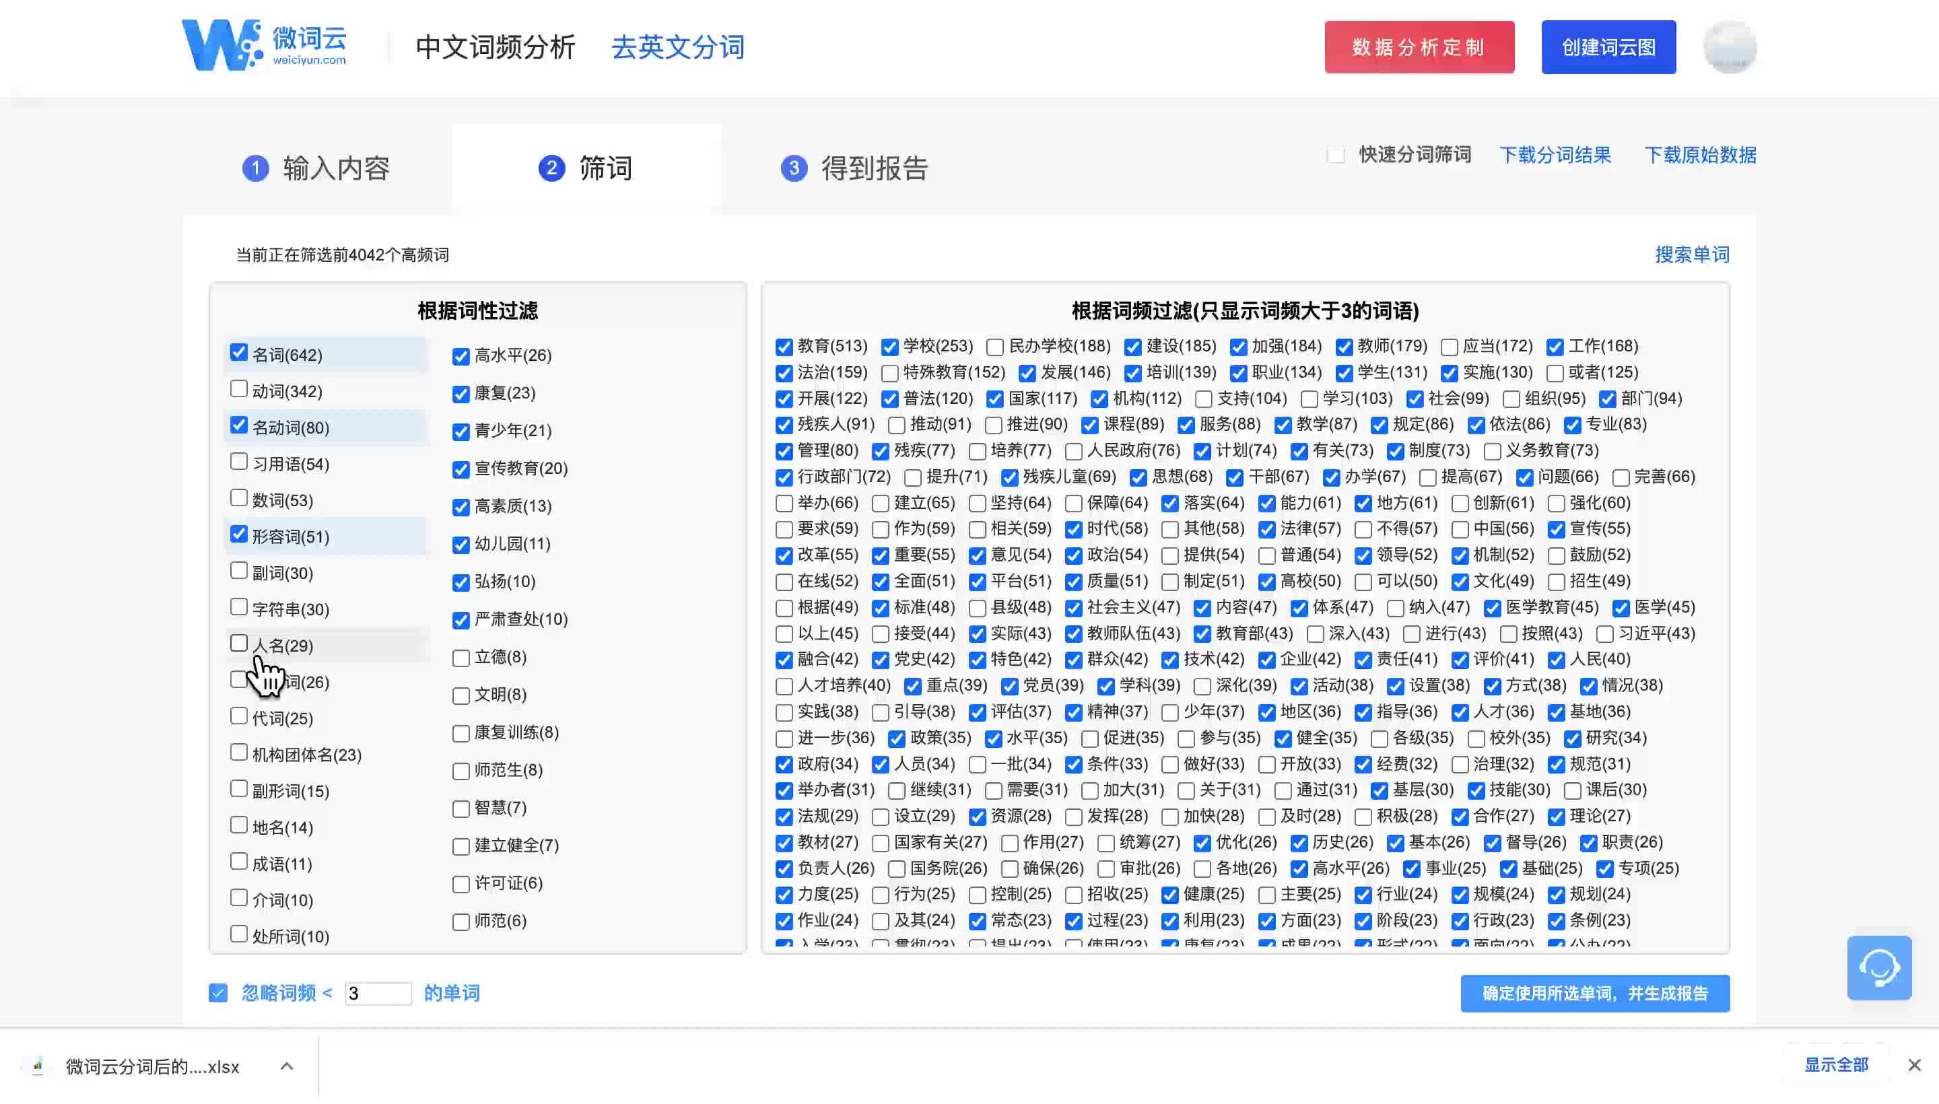Check the 成语(11) filter
Image resolution: width=1939 pixels, height=1104 pixels.
pos(239,862)
